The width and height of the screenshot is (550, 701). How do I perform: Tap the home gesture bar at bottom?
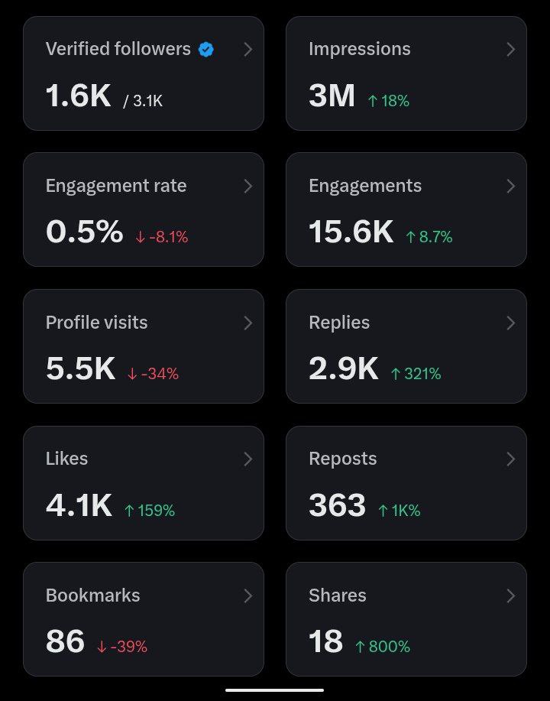[274, 690]
